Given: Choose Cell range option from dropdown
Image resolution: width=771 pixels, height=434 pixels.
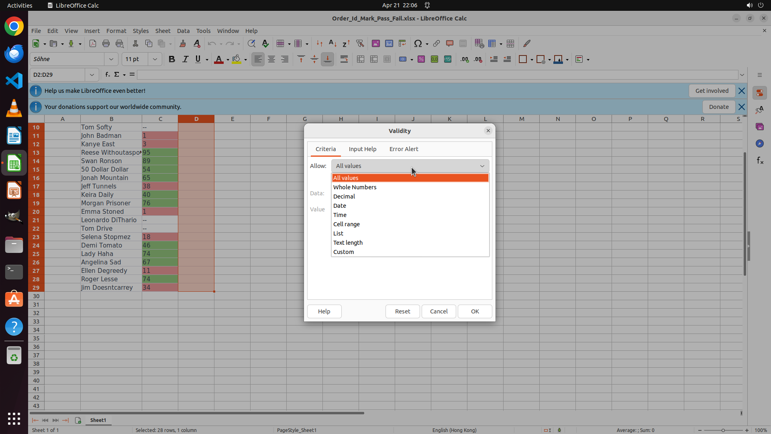Looking at the screenshot, I should pyautogui.click(x=346, y=224).
